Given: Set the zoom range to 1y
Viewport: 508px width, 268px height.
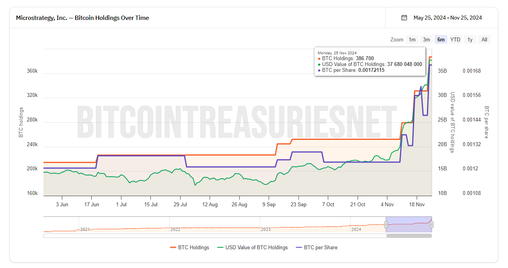Looking at the screenshot, I should click(470, 39).
